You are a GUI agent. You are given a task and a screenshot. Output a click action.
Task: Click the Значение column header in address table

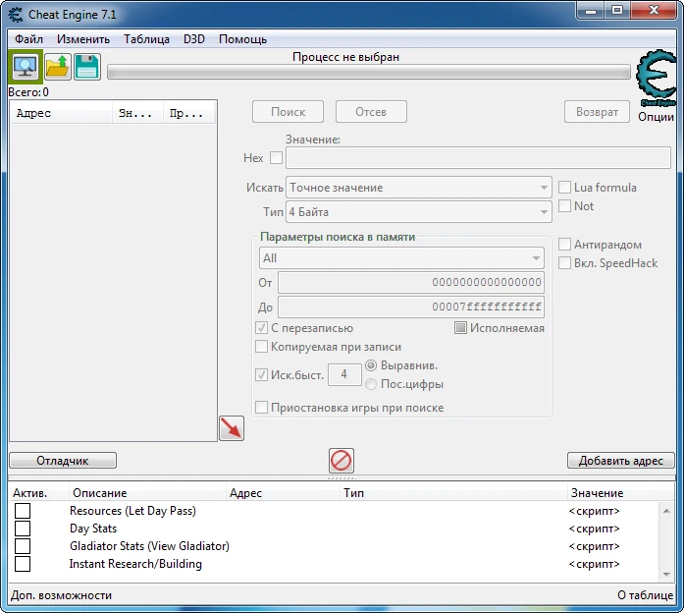(620, 493)
